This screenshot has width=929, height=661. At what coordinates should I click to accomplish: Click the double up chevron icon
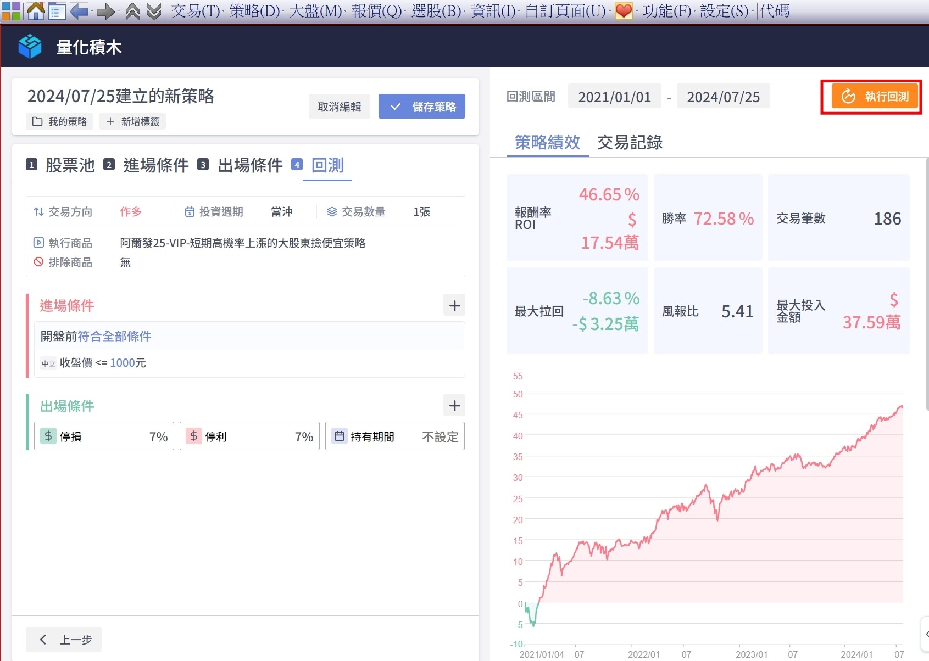point(132,11)
